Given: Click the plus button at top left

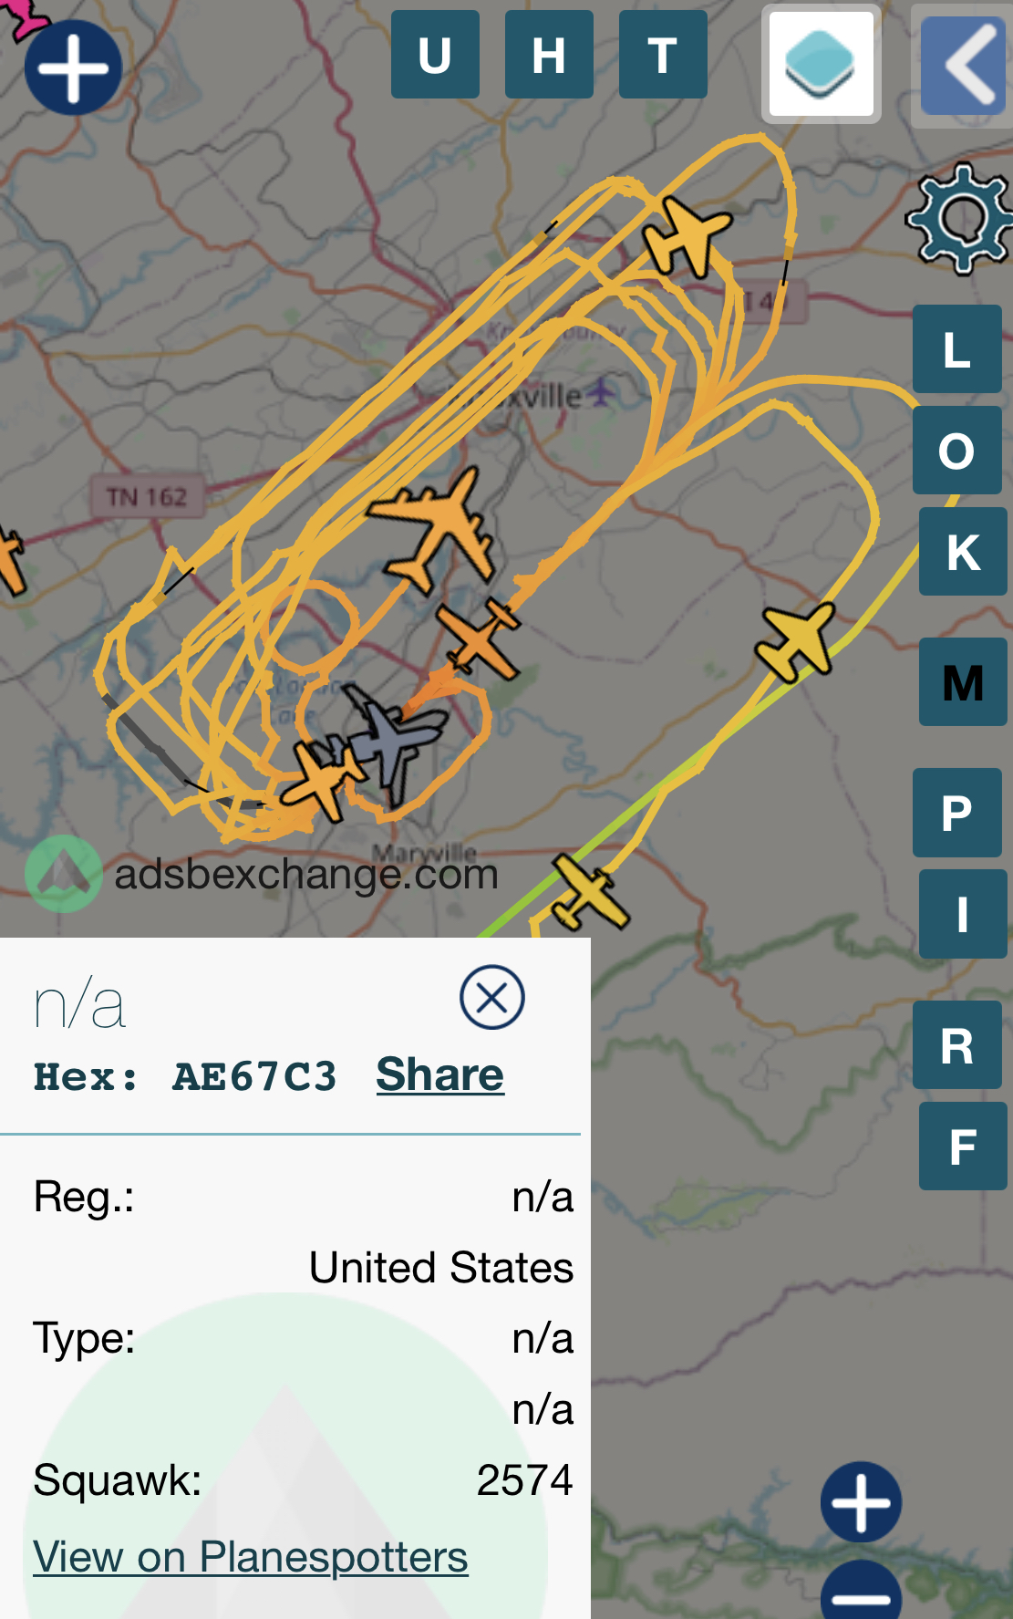Looking at the screenshot, I should click(73, 67).
